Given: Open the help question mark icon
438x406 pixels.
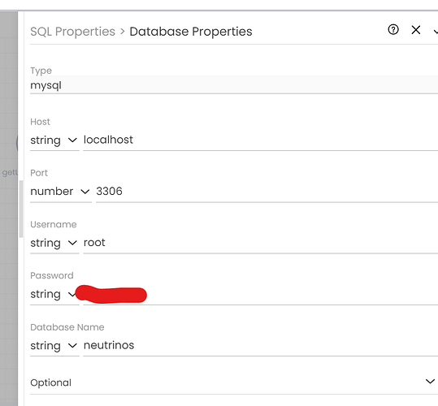Looking at the screenshot, I should click(x=393, y=29).
